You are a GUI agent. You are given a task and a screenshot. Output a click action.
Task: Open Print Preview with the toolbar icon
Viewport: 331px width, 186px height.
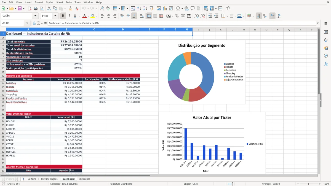pyautogui.click(x=41, y=9)
